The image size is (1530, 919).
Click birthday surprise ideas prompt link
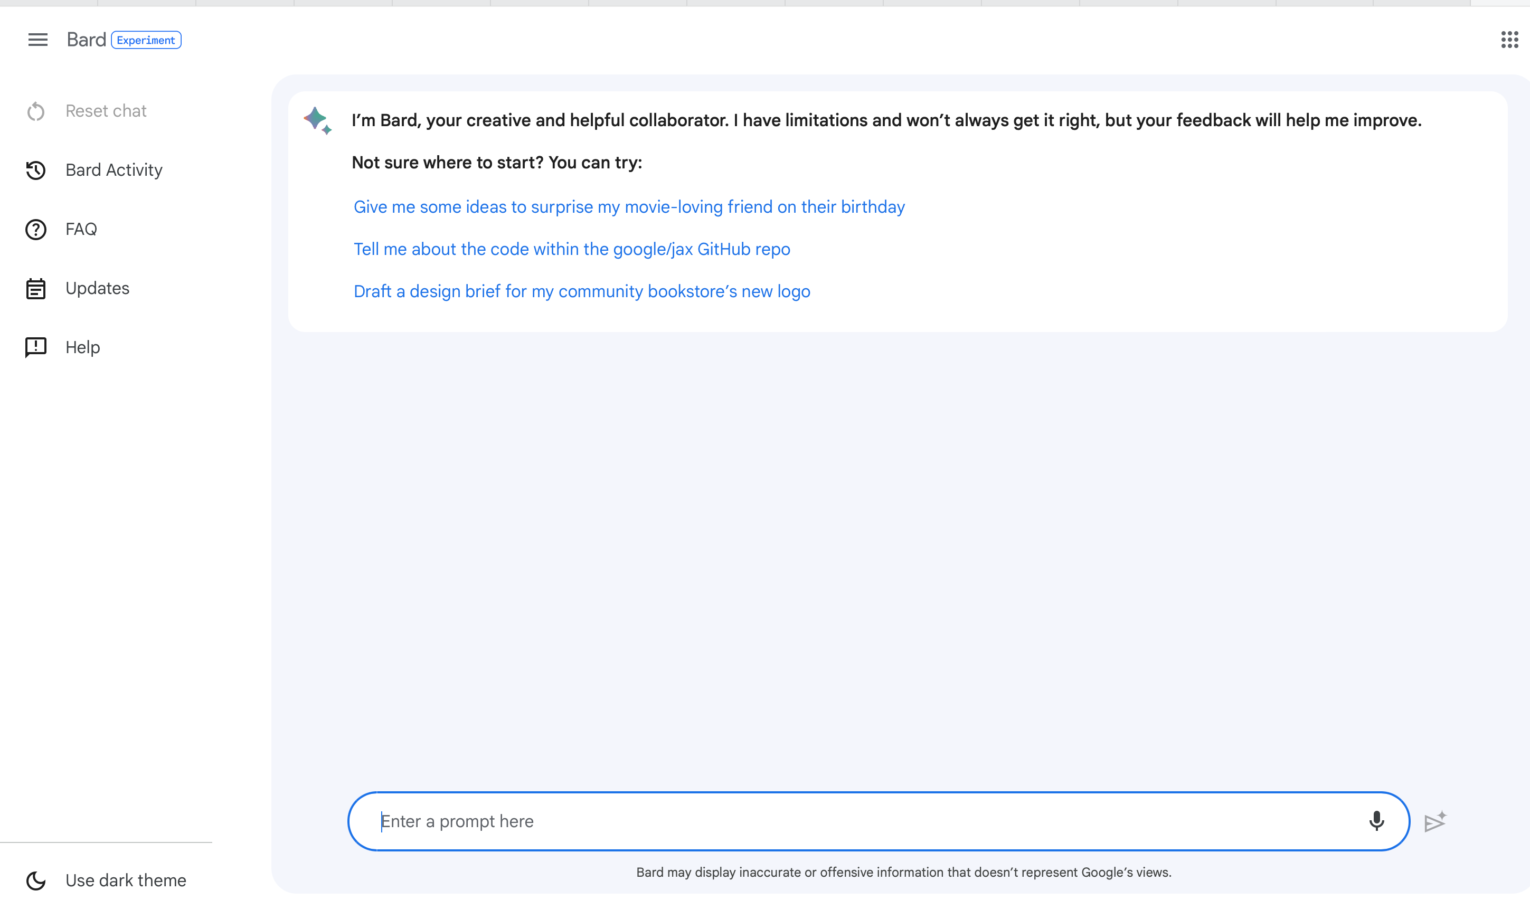coord(629,206)
